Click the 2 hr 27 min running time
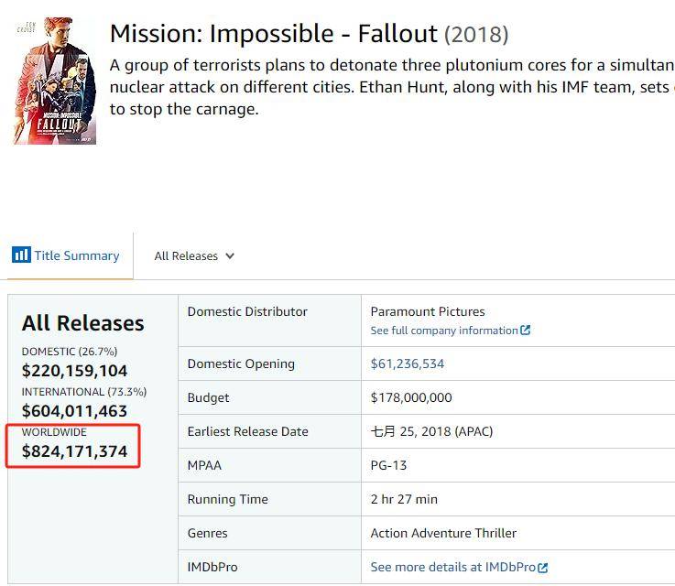This screenshot has height=586, width=675. (404, 499)
